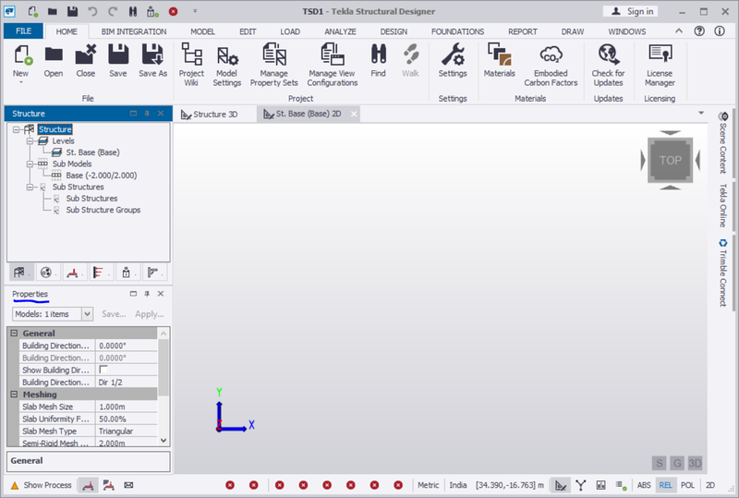Image resolution: width=739 pixels, height=498 pixels.
Task: Open Model Settings
Action: click(226, 65)
